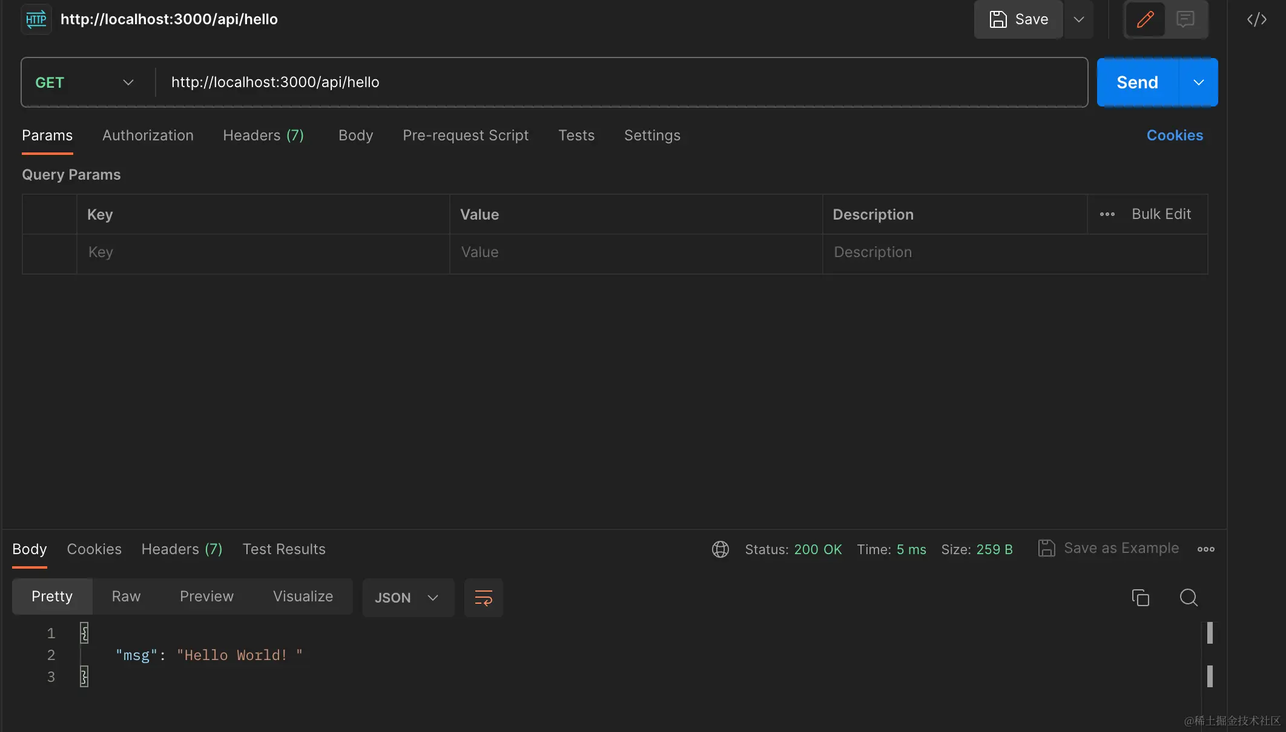This screenshot has height=732, width=1286.
Task: Switch response view to Raw
Action: tap(126, 596)
